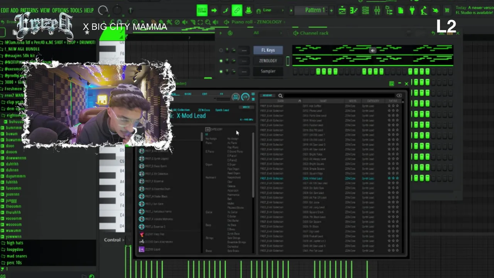Select the select-region tool in piano roll

[200, 22]
